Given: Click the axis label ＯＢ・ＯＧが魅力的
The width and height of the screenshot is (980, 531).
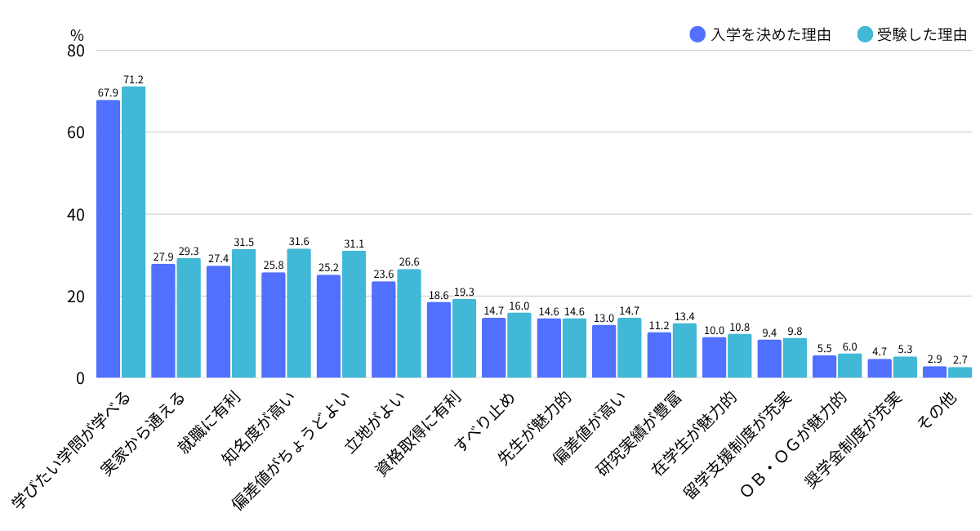Looking at the screenshot, I should (794, 444).
